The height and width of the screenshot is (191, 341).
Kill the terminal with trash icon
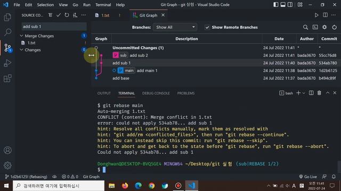pyautogui.click(x=319, y=93)
